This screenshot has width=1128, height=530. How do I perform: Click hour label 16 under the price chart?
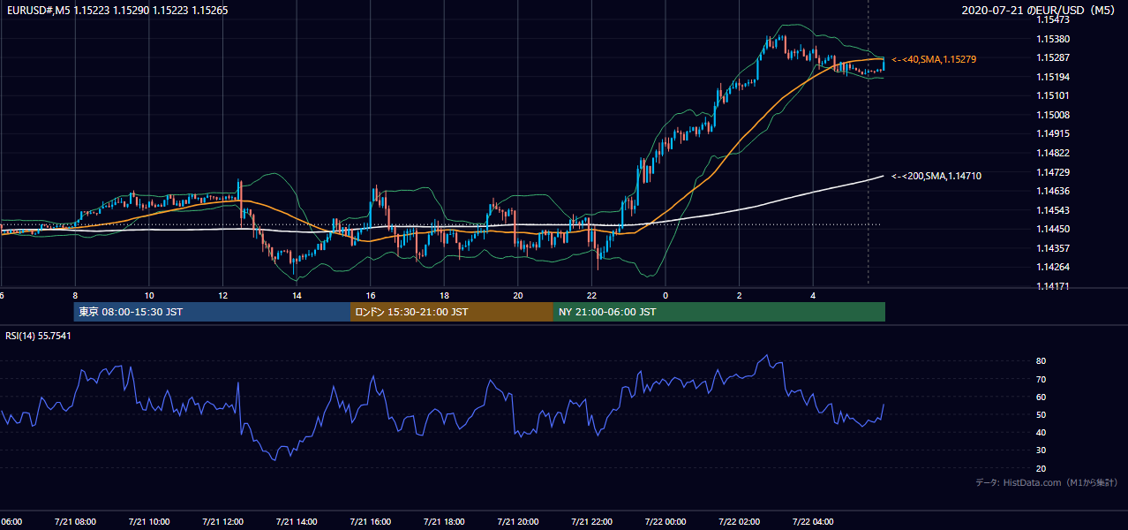371,296
